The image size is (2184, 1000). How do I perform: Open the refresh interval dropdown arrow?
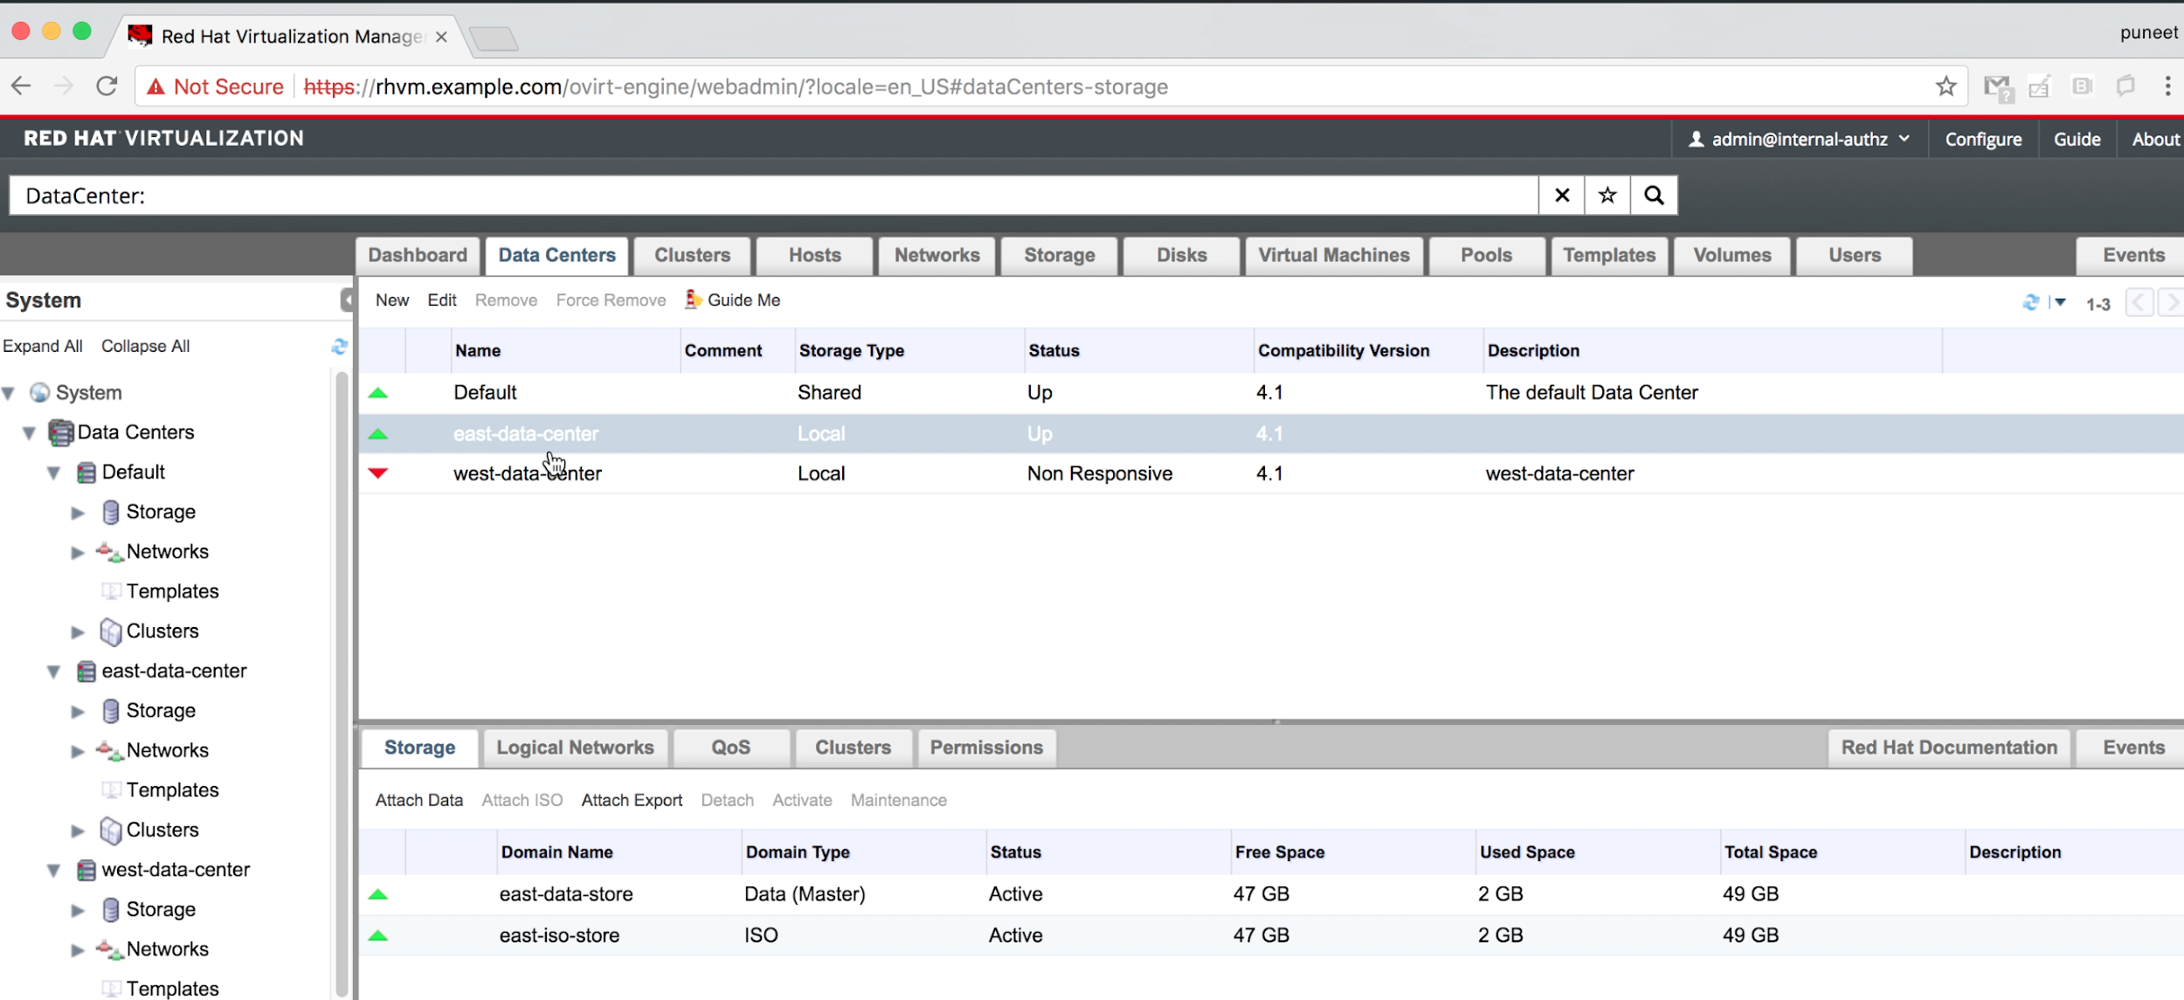[2060, 302]
